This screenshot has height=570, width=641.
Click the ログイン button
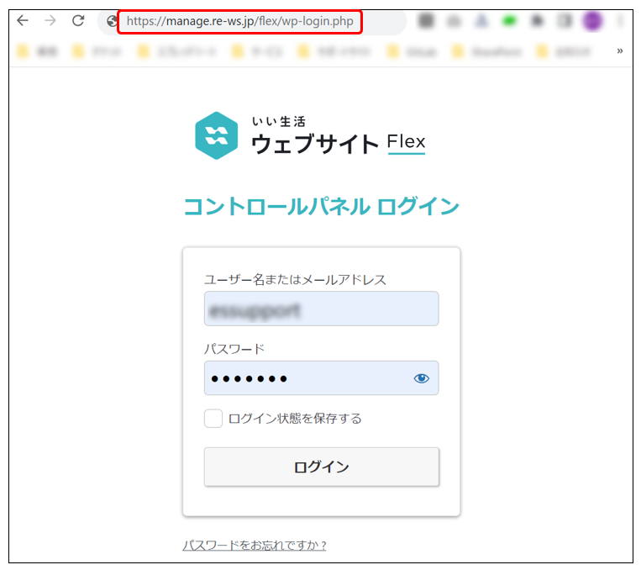321,467
